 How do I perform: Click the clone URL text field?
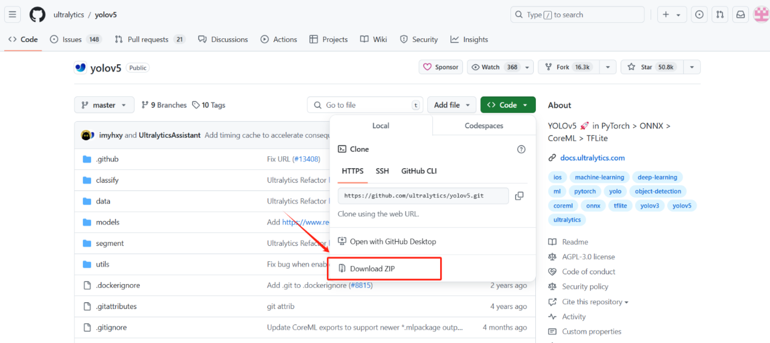[423, 196]
